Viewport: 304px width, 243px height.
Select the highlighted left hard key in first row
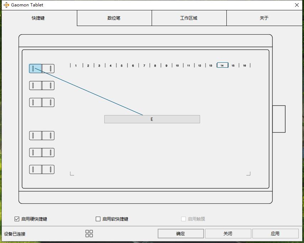tap(35, 68)
